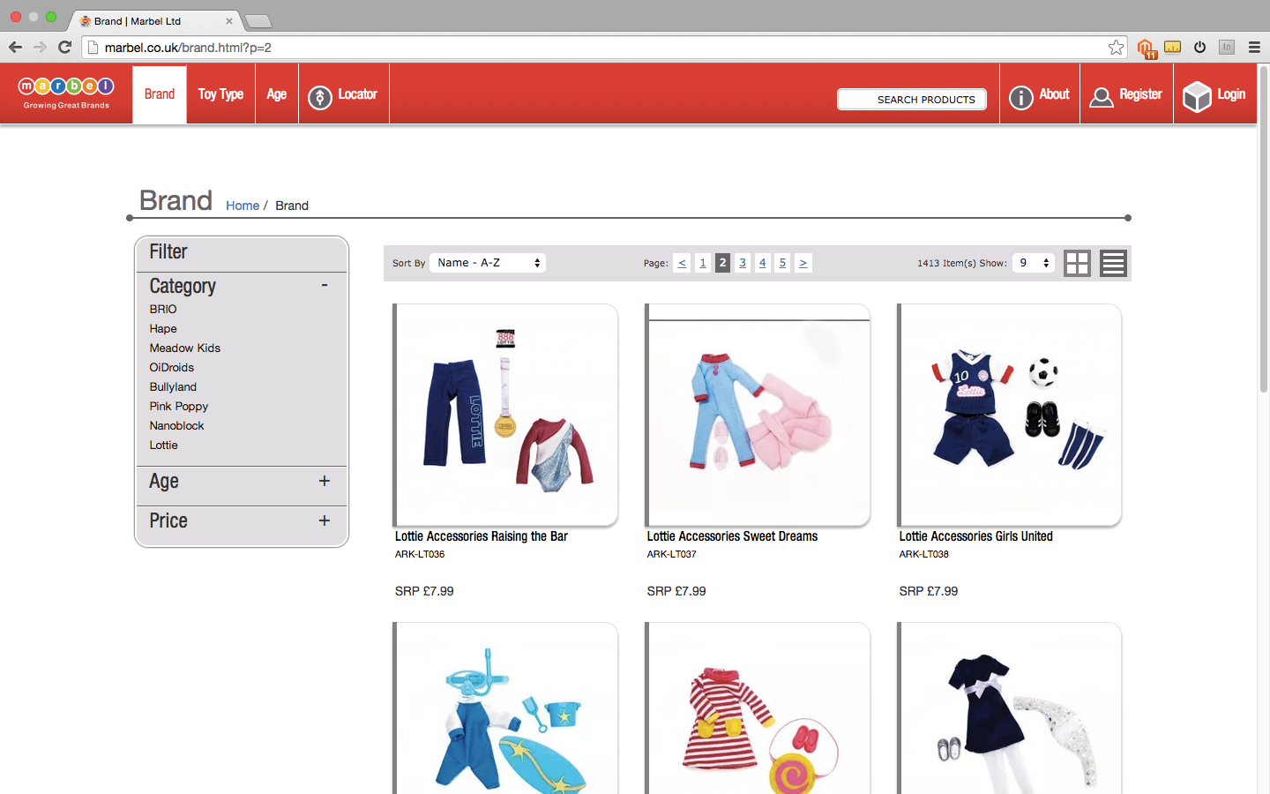Click the Search Products field
This screenshot has width=1270, height=794.
(911, 100)
